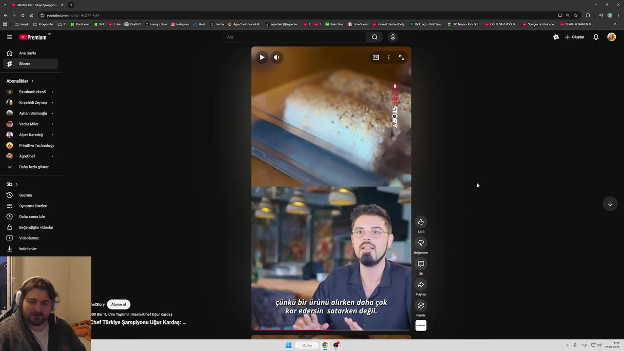Open Videolarınız in the sidebar
The image size is (624, 351).
[x=31, y=238]
